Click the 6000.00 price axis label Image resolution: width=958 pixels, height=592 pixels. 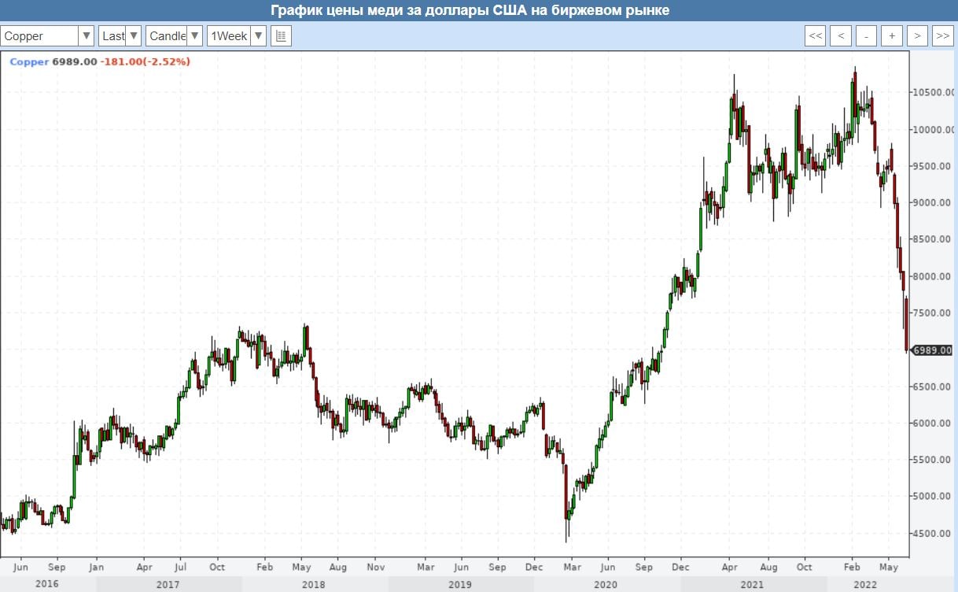pos(933,424)
